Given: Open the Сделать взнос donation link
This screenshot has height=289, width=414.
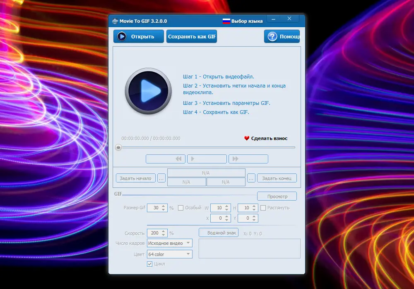Looking at the screenshot, I should [x=269, y=138].
